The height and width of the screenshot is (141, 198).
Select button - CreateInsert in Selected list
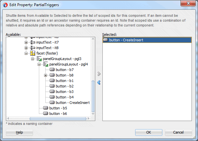[x=147, y=40]
